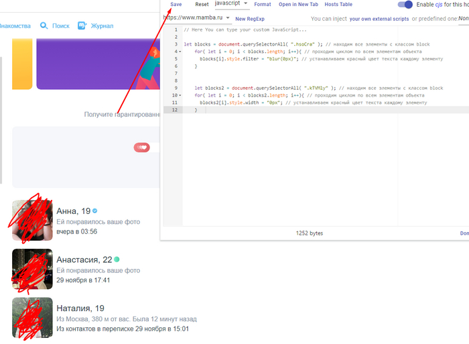Click the text '29 ноября в 17:41'
Screen dimensions: 469x344
tap(83, 280)
